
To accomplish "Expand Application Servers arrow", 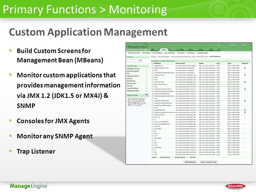I will [x=146, y=69].
